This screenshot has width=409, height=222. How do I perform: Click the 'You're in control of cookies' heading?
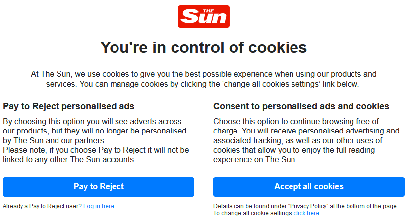[x=203, y=47]
